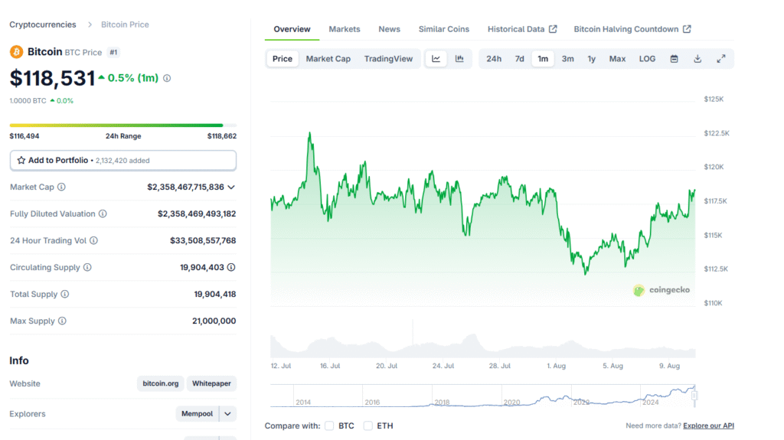The height and width of the screenshot is (440, 784).
Task: Select 7d time range
Action: 520,59
